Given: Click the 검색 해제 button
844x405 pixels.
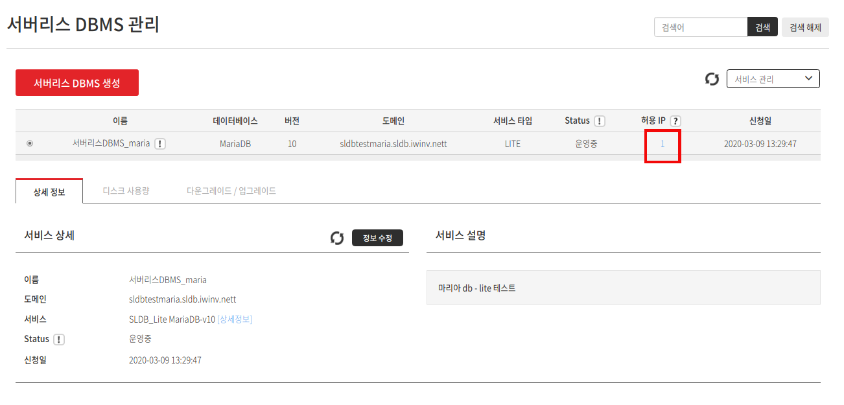Looking at the screenshot, I should pos(806,27).
